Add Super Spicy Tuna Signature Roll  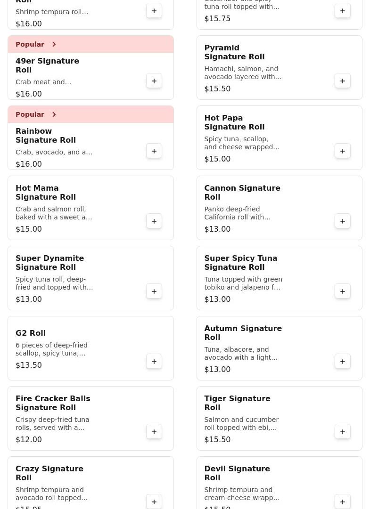tap(343, 291)
